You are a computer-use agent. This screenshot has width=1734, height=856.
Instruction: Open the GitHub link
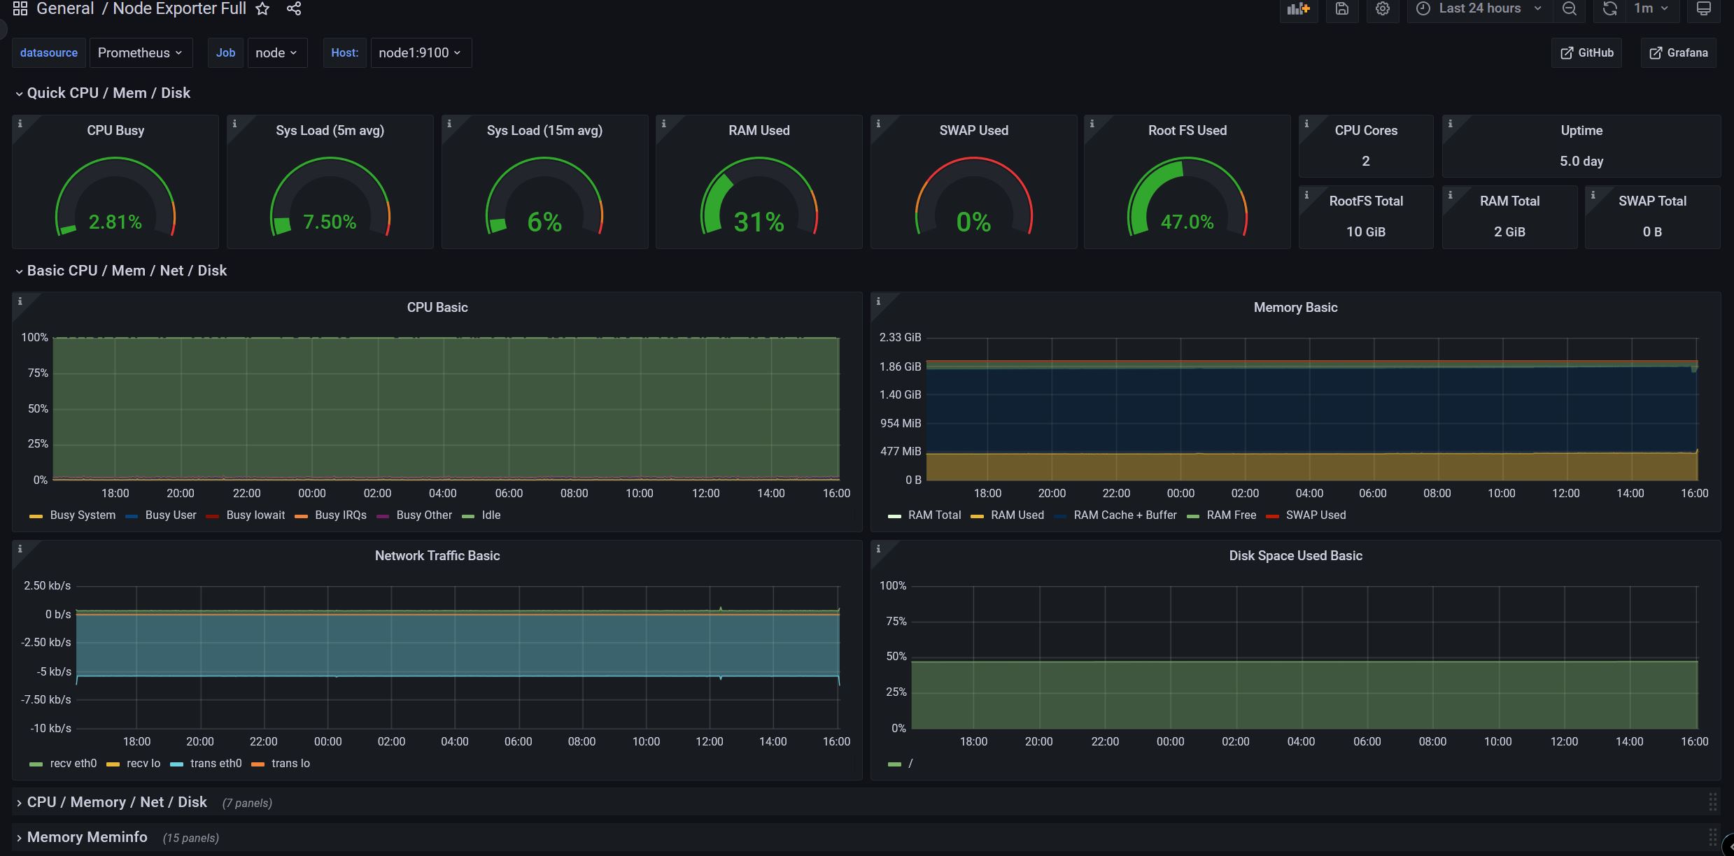(1586, 53)
